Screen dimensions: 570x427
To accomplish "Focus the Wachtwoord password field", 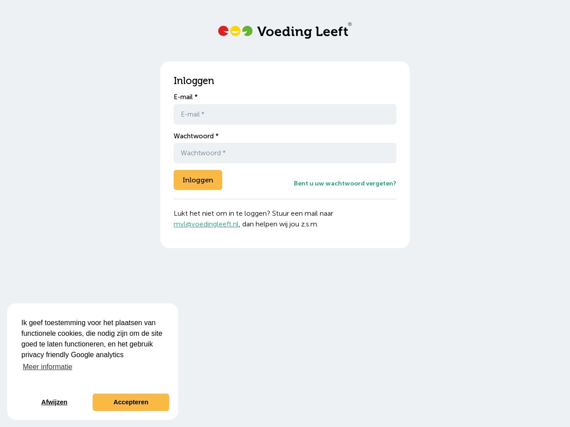I will (x=285, y=153).
